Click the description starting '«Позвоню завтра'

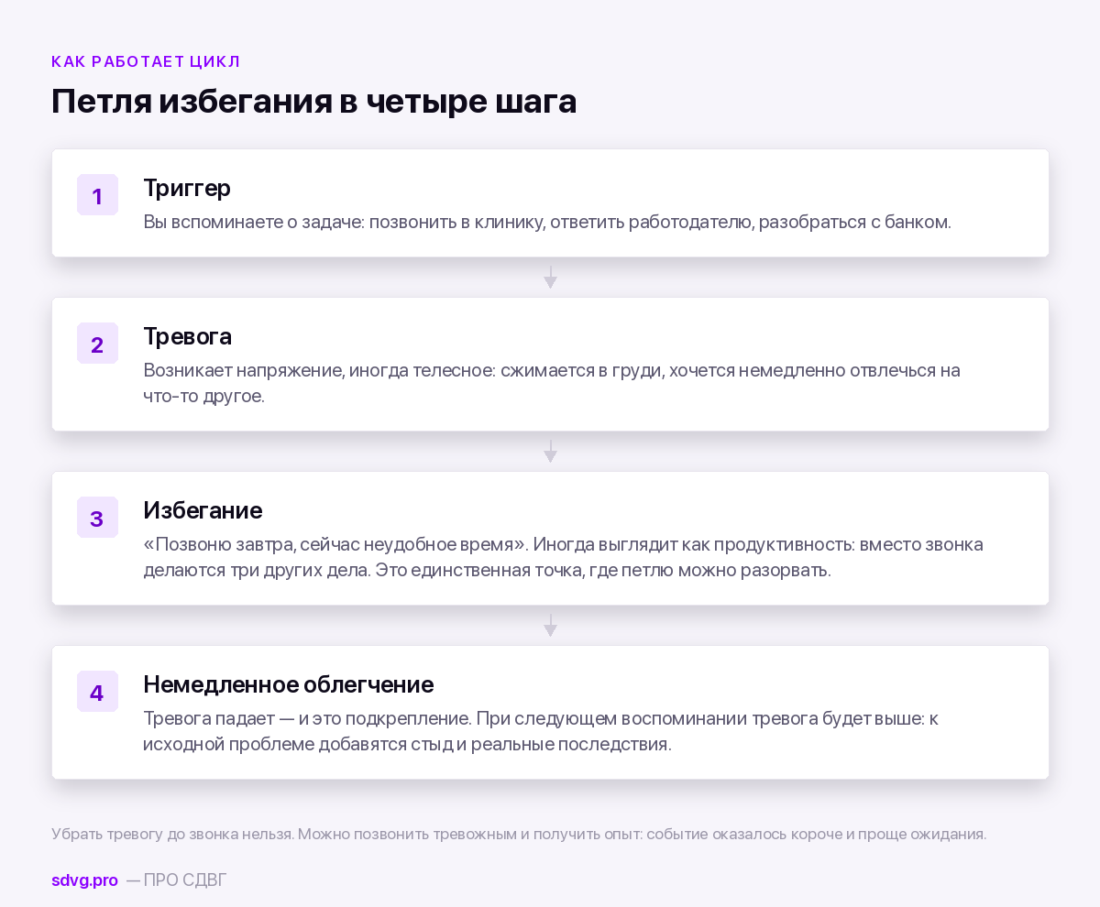click(x=563, y=557)
